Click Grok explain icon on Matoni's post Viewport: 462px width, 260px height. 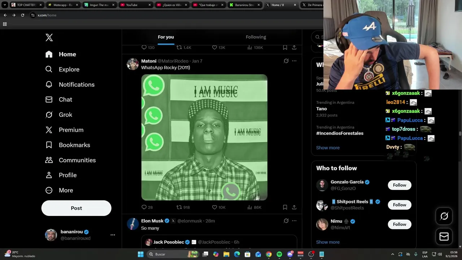point(286,61)
